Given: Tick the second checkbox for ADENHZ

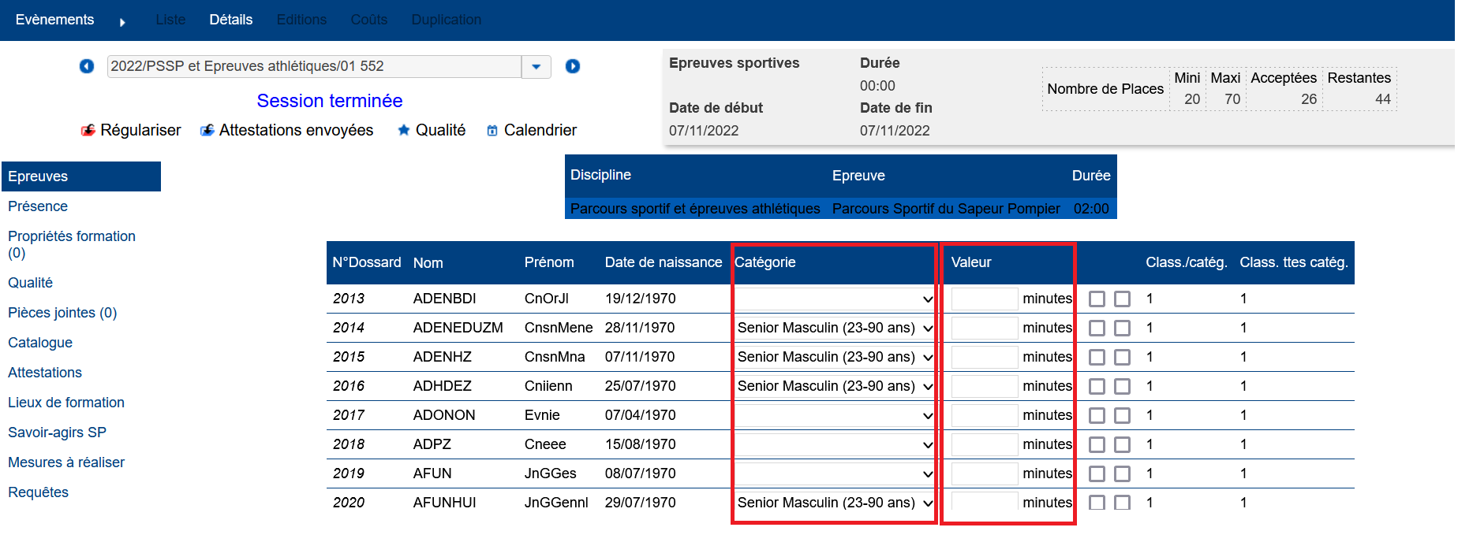Looking at the screenshot, I should [1122, 357].
